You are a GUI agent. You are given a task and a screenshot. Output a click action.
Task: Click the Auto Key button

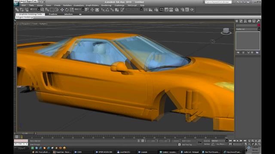click(207, 141)
